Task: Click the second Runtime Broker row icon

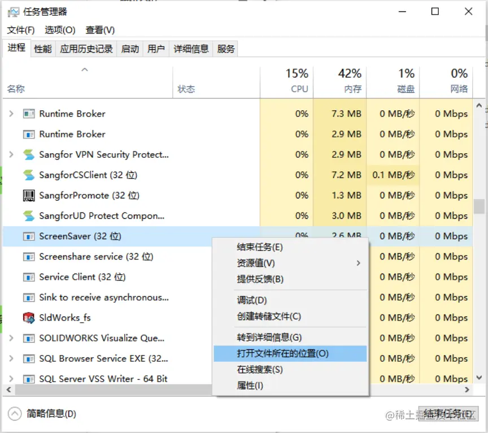Action: coord(29,135)
